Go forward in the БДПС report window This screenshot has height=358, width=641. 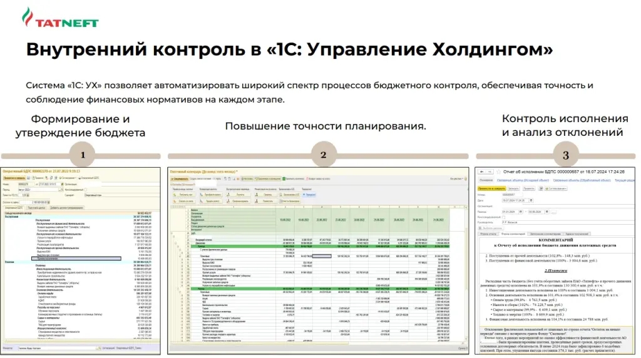click(x=490, y=171)
